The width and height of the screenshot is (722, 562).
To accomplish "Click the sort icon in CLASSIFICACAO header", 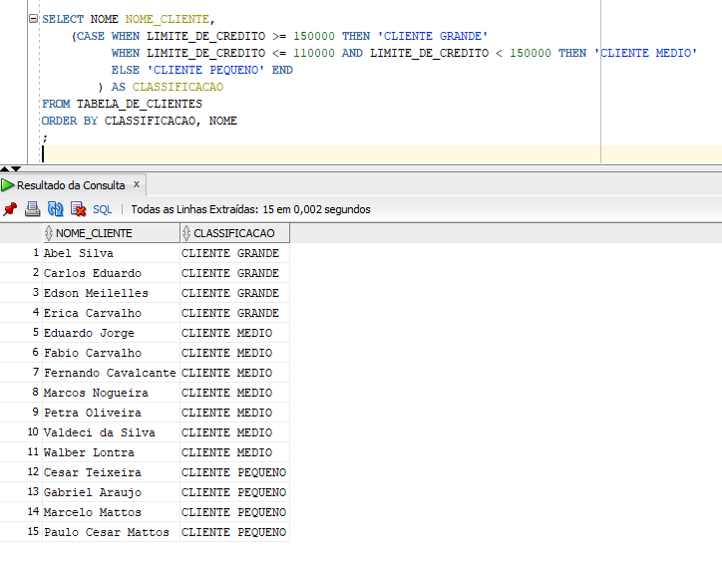I will pos(186,233).
